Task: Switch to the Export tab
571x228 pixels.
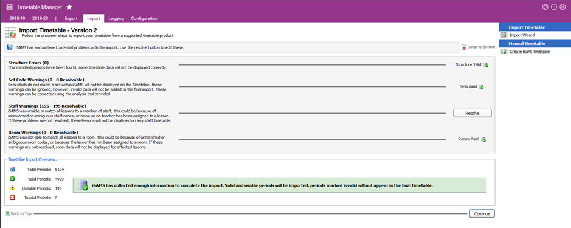Action: pos(71,19)
